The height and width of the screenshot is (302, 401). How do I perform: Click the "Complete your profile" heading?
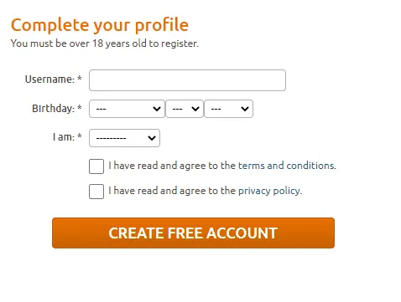click(x=100, y=25)
